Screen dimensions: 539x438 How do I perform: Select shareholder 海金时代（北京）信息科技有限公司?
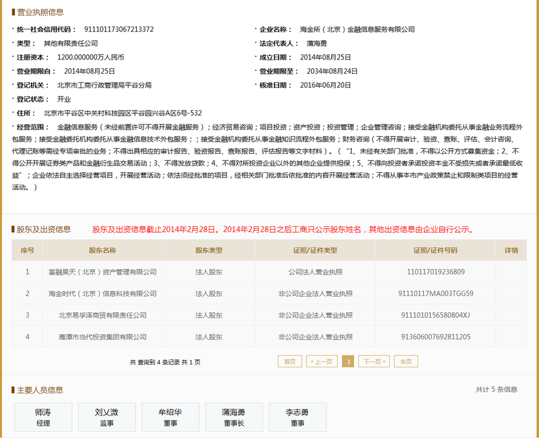pos(102,294)
